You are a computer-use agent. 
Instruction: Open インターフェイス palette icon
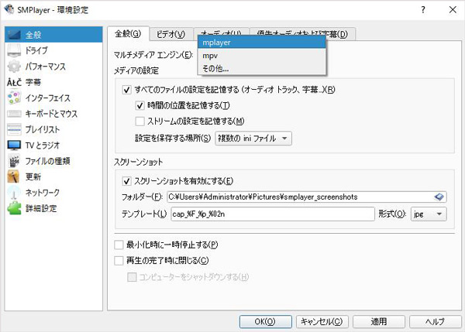coord(14,98)
